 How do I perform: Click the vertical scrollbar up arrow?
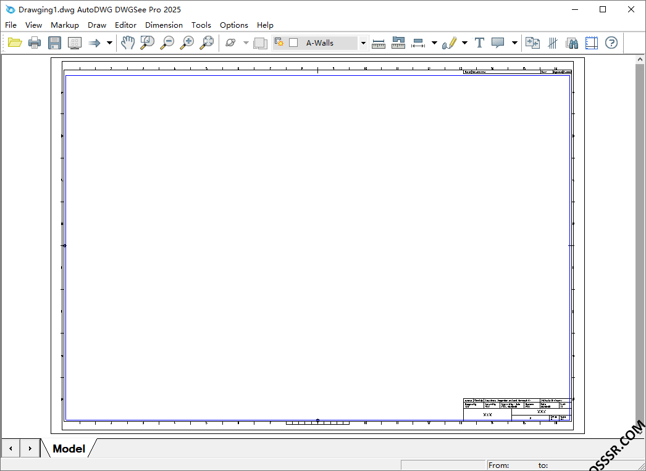pos(640,59)
